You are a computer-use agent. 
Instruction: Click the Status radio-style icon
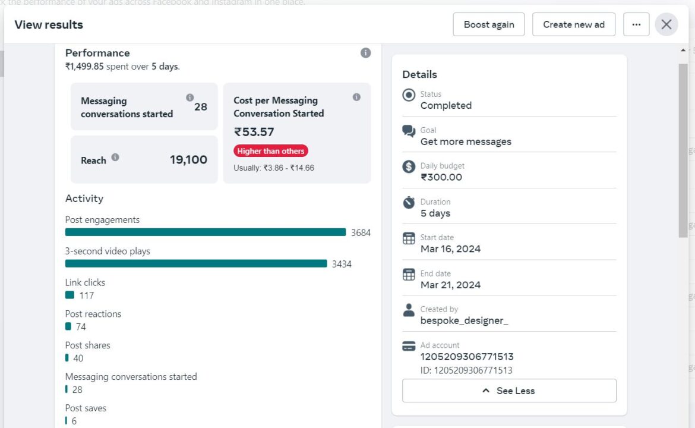(x=409, y=95)
